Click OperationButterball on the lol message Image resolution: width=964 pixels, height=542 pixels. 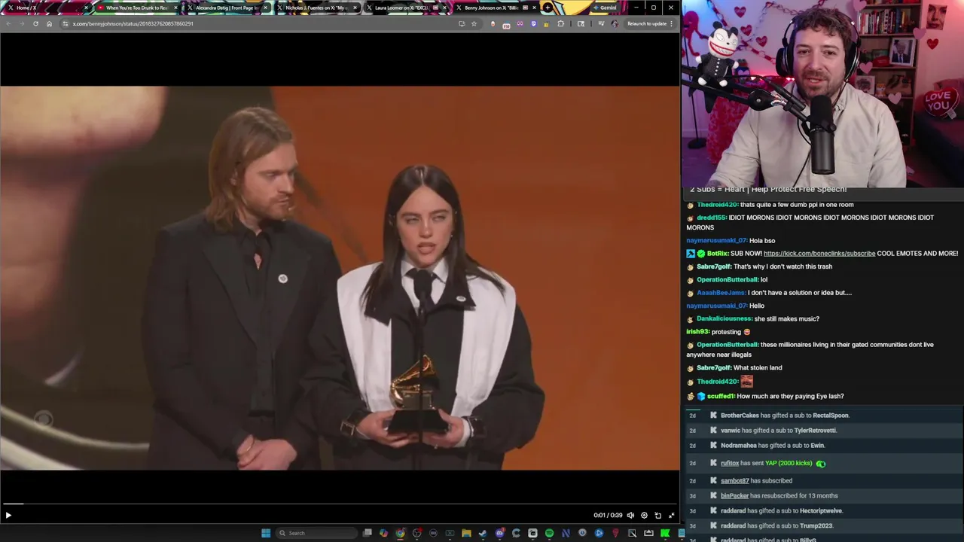point(727,279)
